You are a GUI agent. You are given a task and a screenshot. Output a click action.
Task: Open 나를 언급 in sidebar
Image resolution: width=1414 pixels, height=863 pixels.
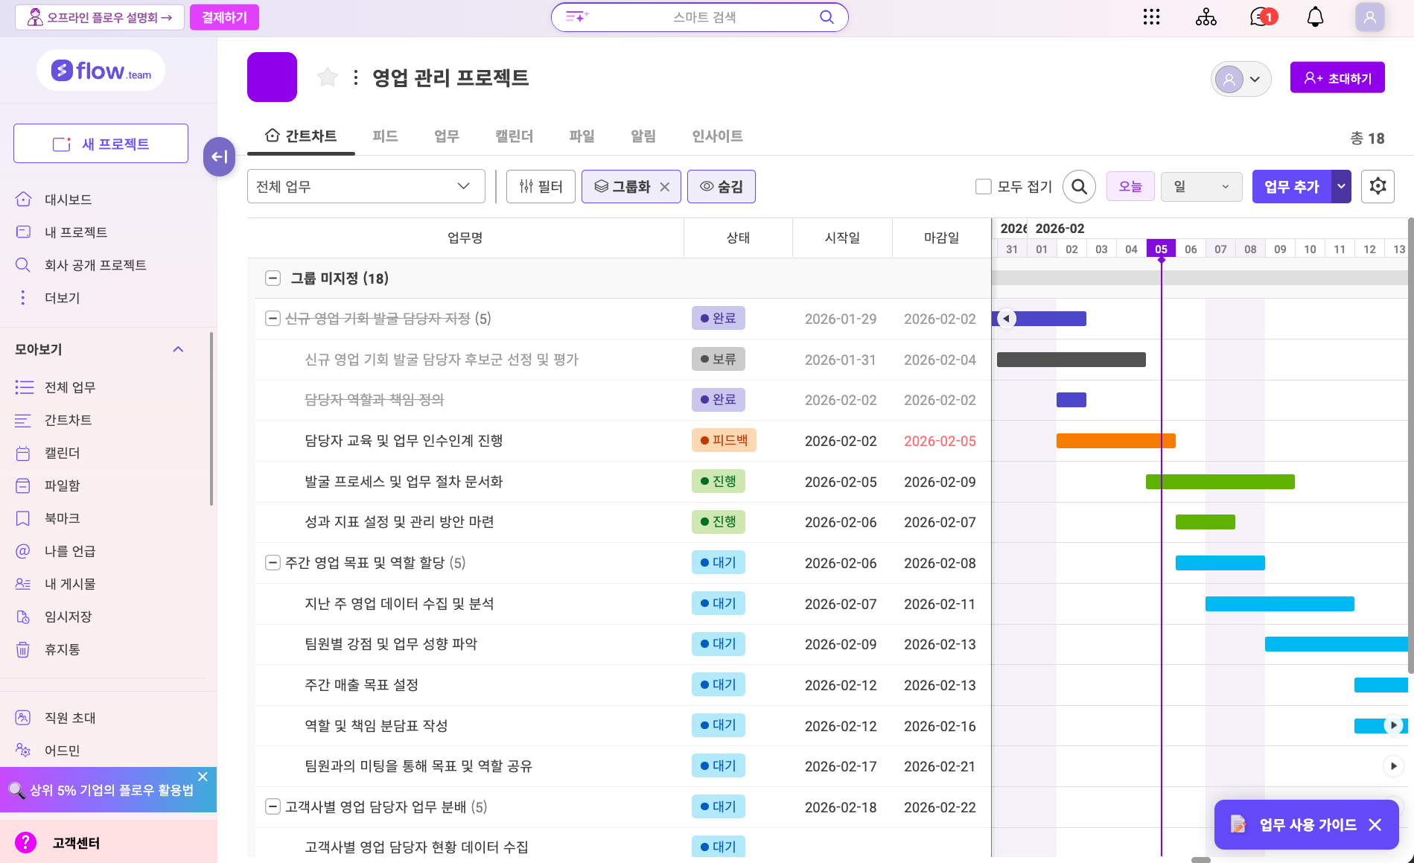tap(69, 551)
